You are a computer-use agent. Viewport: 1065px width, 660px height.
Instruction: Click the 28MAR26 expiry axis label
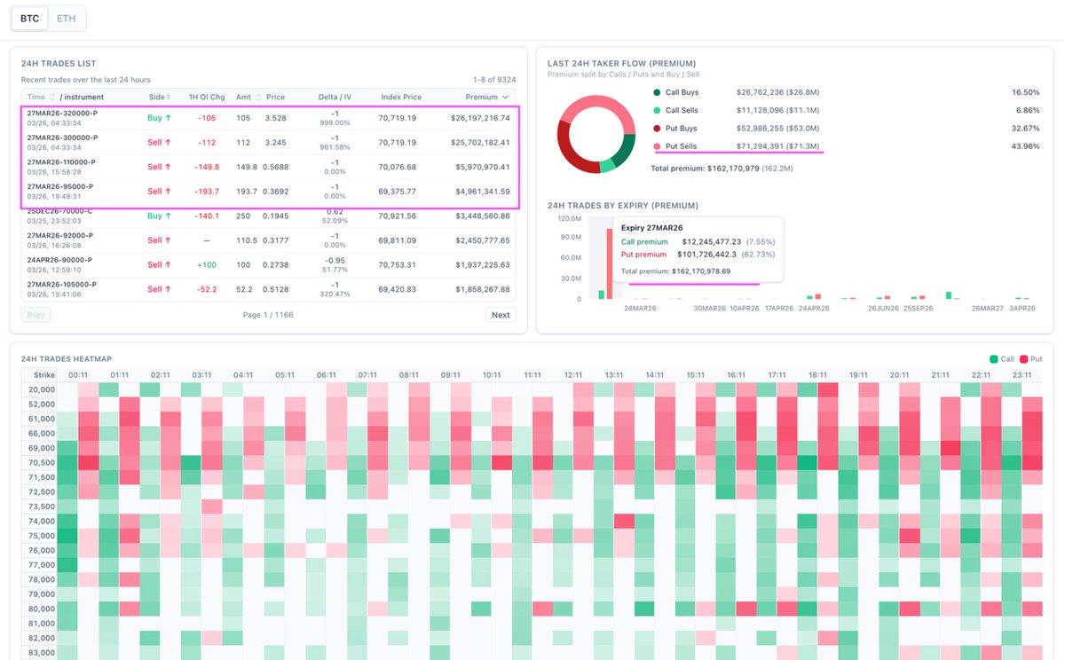(x=640, y=308)
